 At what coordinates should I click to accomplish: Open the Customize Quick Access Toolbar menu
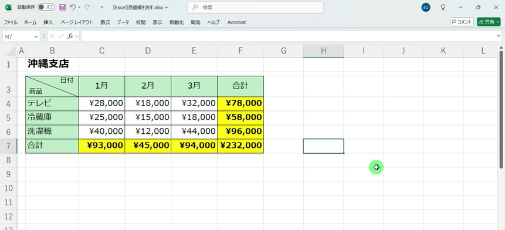pyautogui.click(x=102, y=7)
